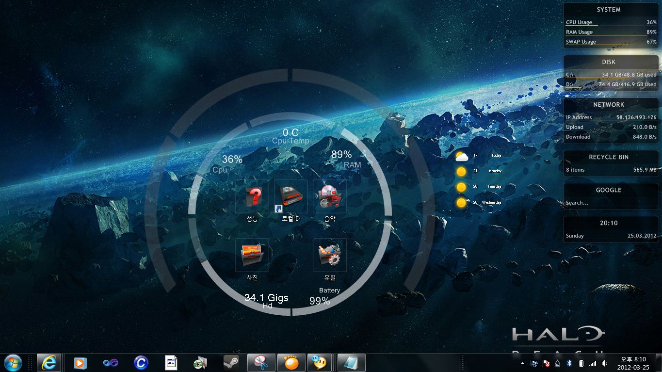Open the white document taskbar icon
This screenshot has width=662, height=372.
click(171, 363)
